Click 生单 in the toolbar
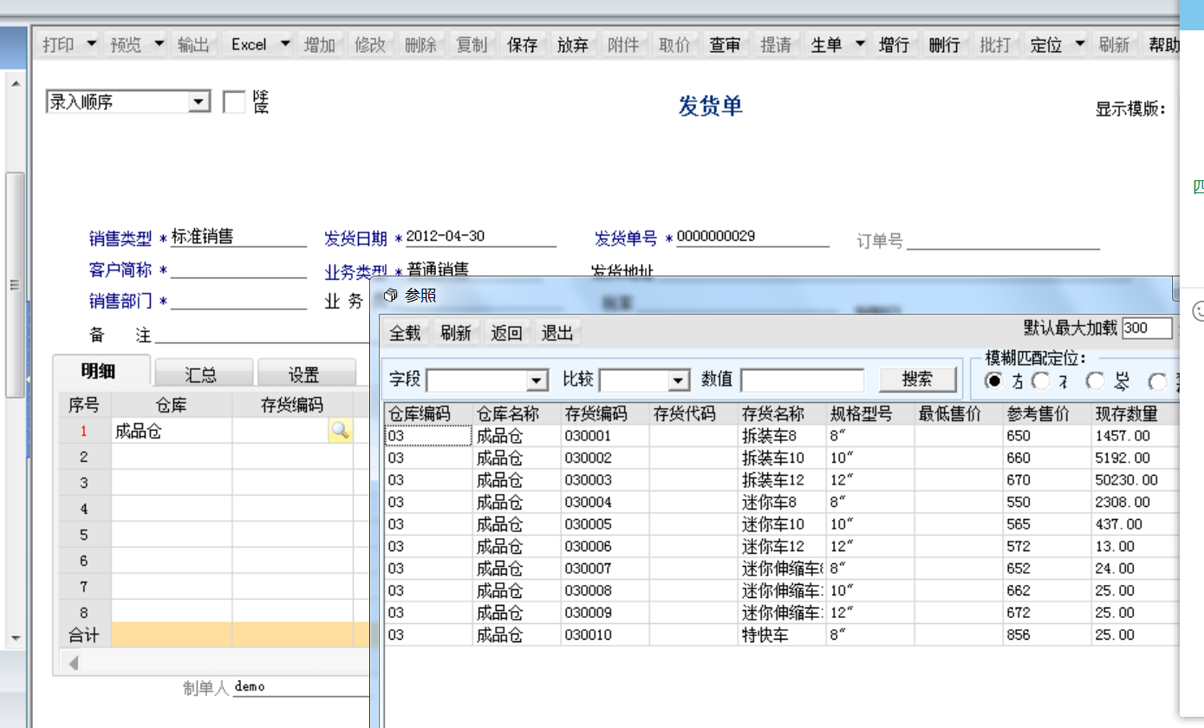This screenshot has height=728, width=1204. (x=826, y=44)
